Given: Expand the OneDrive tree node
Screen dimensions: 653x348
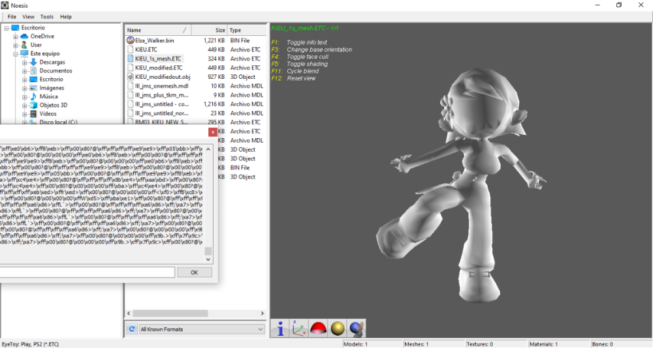Looking at the screenshot, I should coord(16,36).
